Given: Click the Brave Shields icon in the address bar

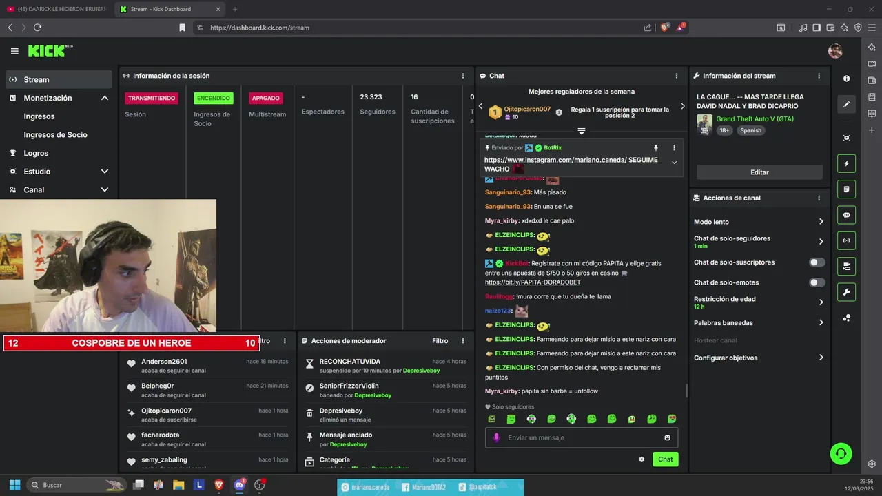Looking at the screenshot, I should pyautogui.click(x=665, y=28).
